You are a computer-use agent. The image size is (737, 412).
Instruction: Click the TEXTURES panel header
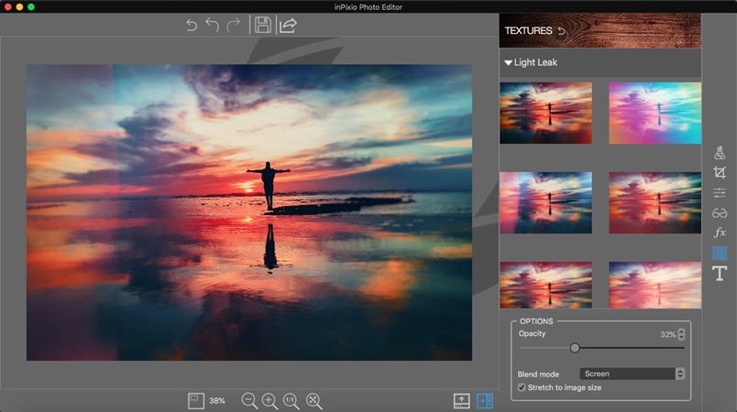[600, 30]
